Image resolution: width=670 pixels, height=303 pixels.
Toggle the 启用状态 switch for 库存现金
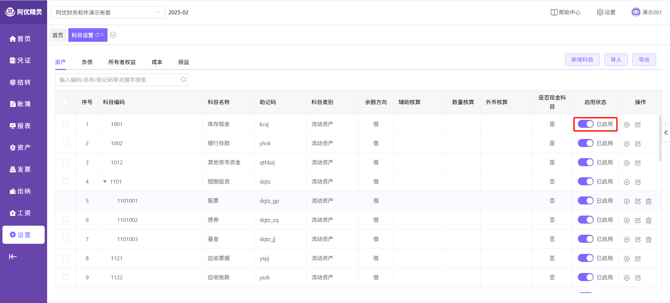[x=586, y=124]
